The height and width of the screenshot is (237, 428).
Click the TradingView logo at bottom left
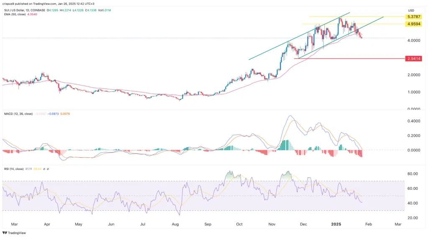coord(14,233)
